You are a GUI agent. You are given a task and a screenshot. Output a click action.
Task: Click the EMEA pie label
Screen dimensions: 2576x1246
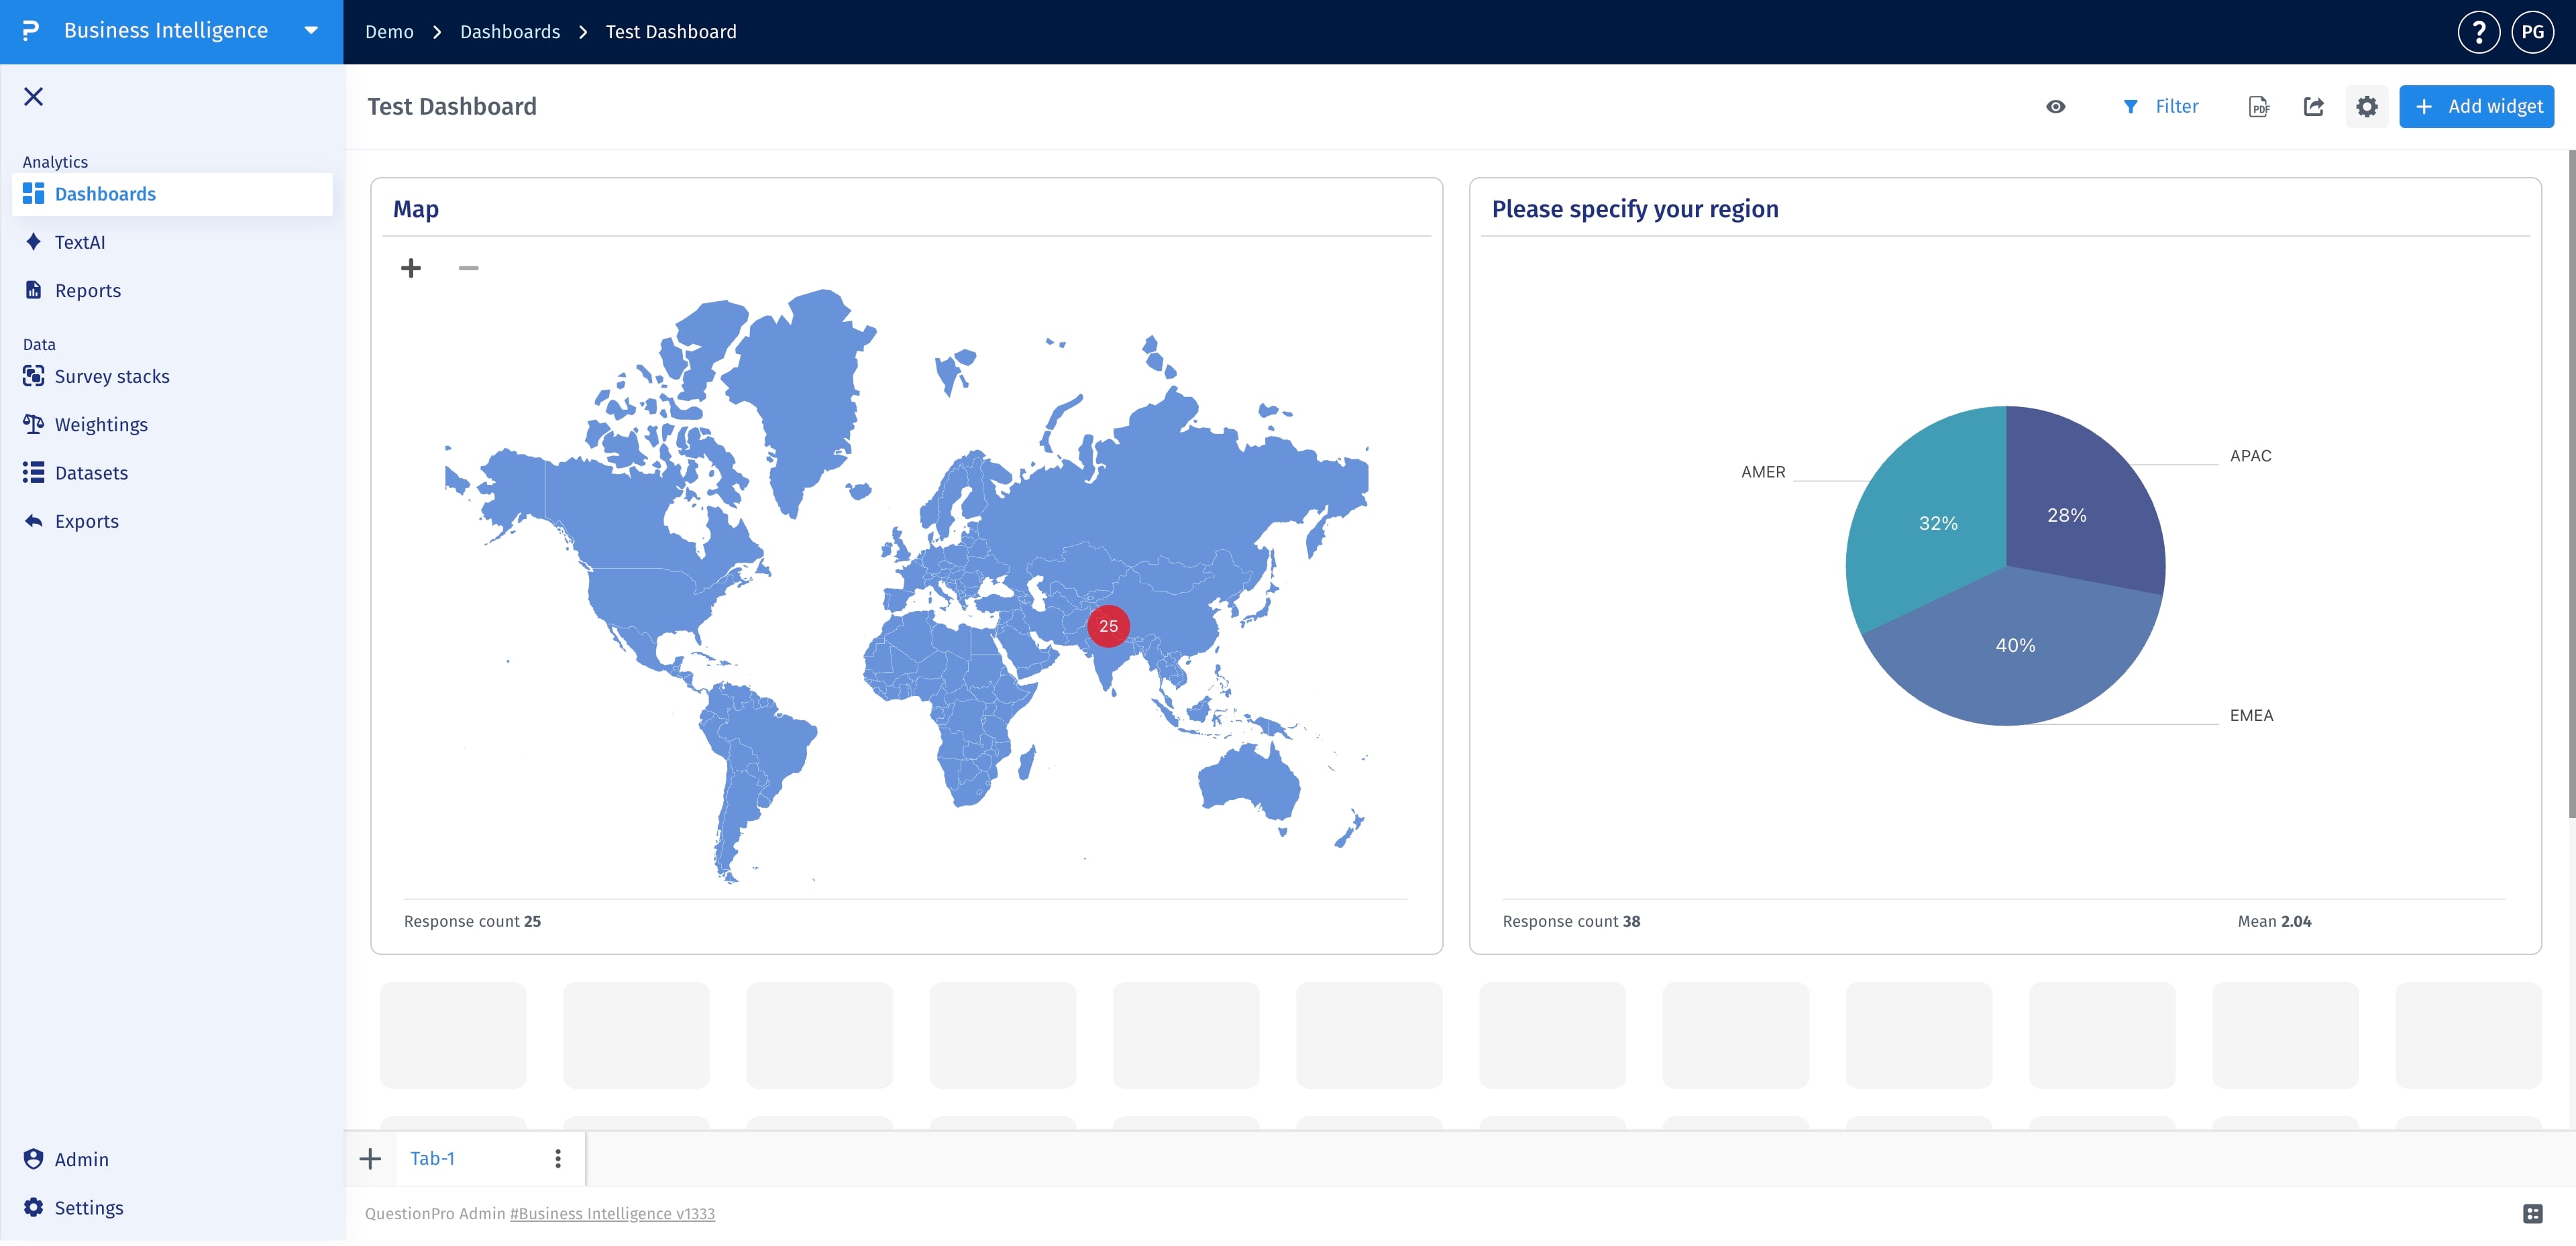2251,715
